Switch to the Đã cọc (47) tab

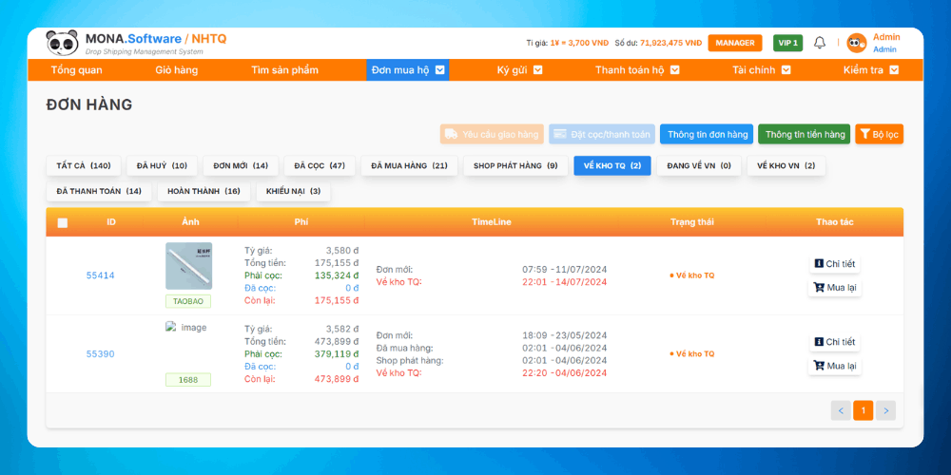(319, 166)
